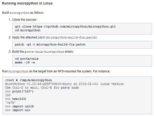The height and width of the screenshot is (116, 154).
Task: Click the 'cd ports/unix' command line
Action: (x=27, y=59)
